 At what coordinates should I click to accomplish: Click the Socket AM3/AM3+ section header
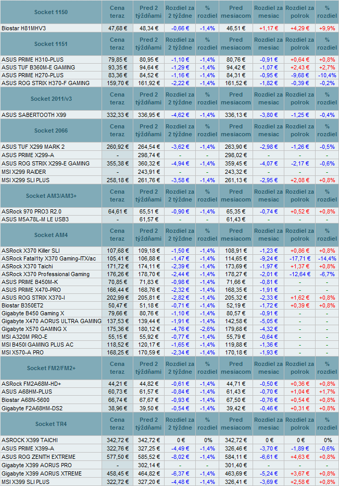51,196
